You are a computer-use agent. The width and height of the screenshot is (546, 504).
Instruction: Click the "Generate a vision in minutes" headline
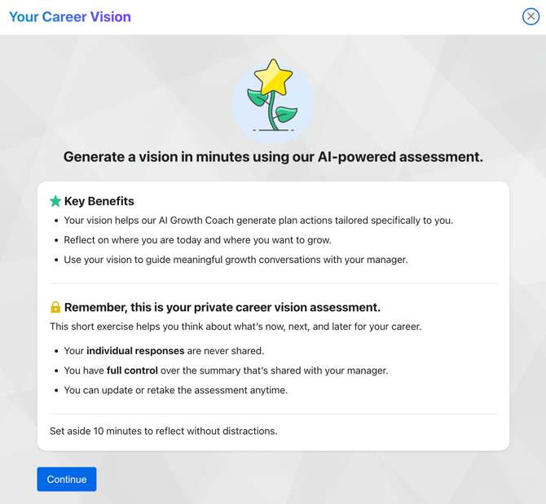(x=273, y=157)
